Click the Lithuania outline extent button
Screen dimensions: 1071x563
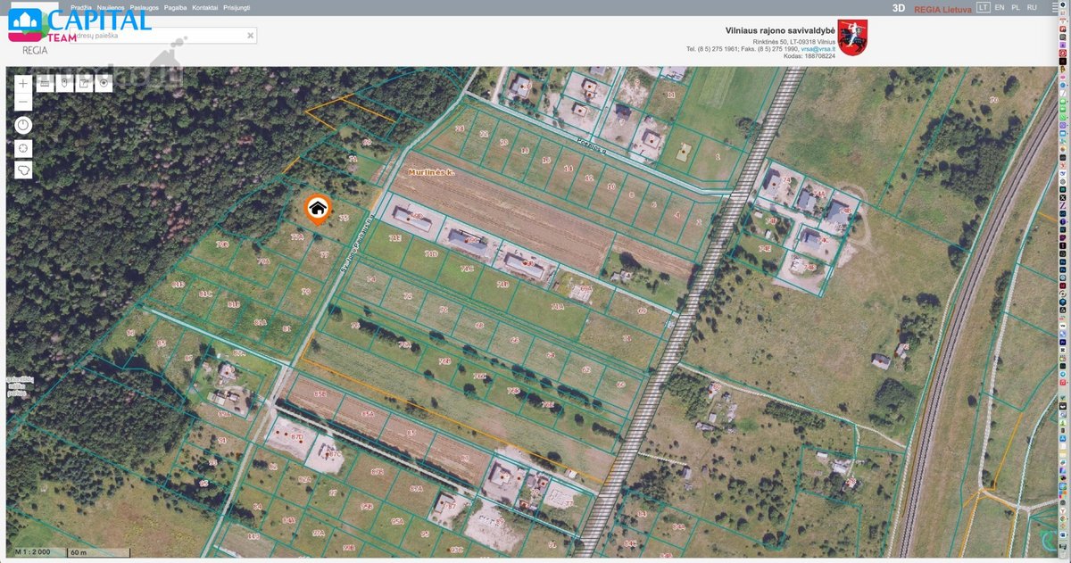click(23, 170)
